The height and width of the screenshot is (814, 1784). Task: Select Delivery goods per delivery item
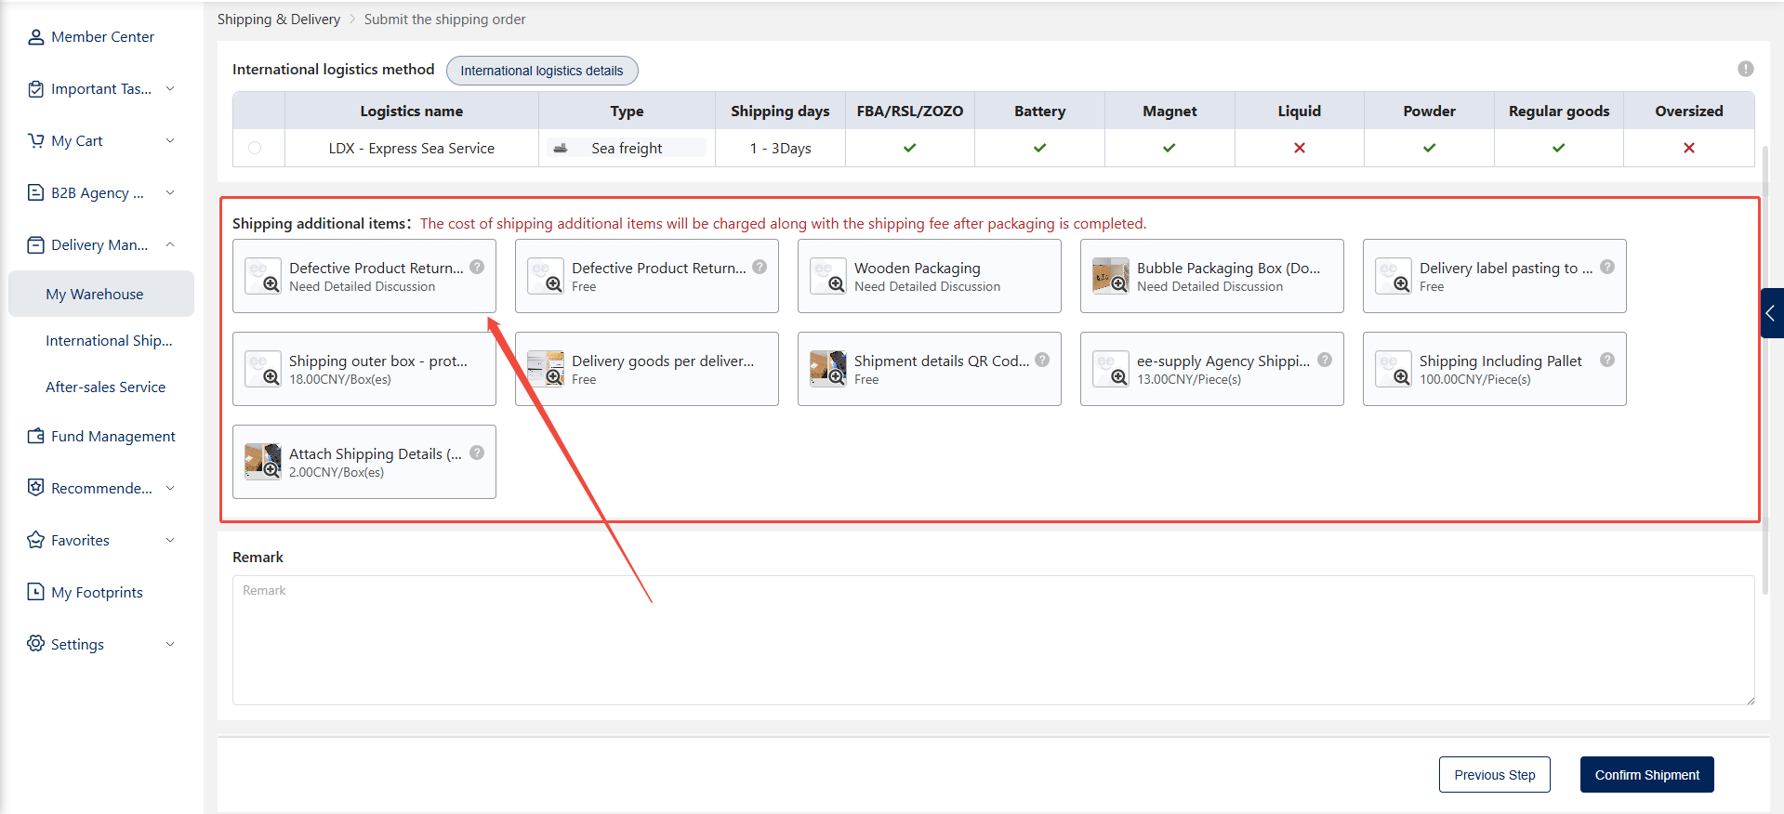pyautogui.click(x=646, y=369)
